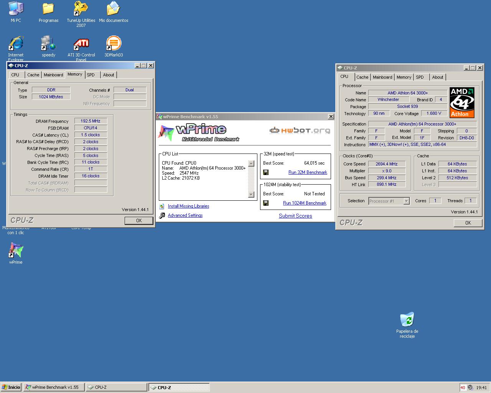Launch Internet Explorer desktop shortcut
The image size is (491, 393).
click(x=16, y=43)
